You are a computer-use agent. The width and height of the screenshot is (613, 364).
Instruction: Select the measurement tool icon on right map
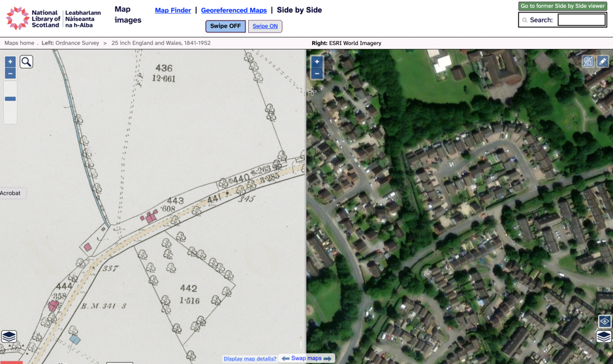(x=588, y=61)
